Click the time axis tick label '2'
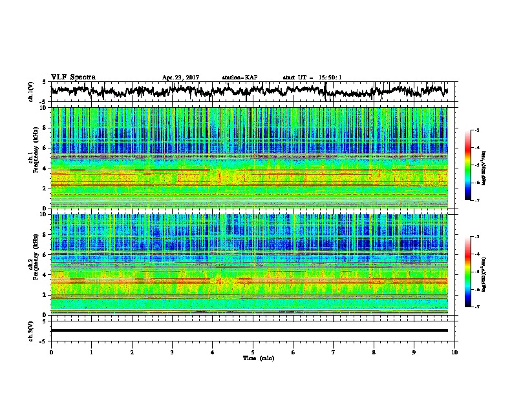This screenshot has width=512, height=395. pyautogui.click(x=132, y=352)
